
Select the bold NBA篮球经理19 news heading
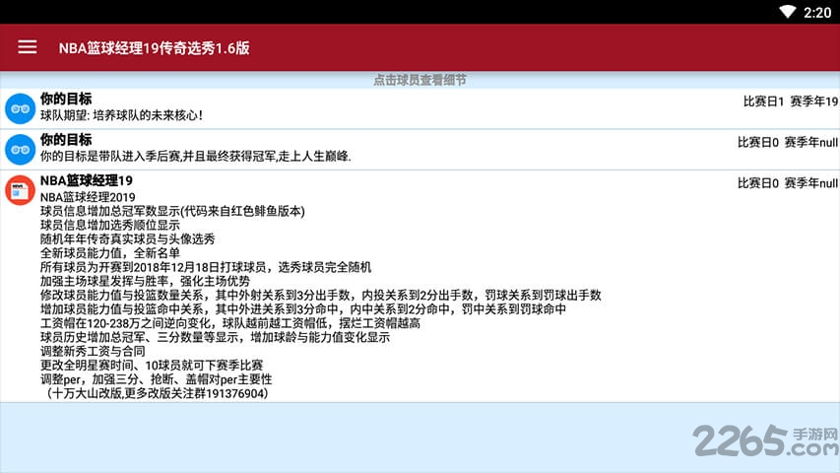tap(87, 181)
